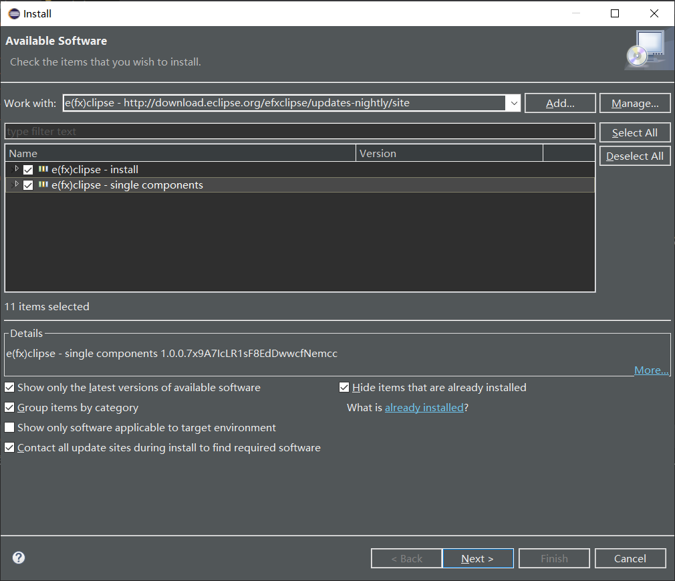Image resolution: width=675 pixels, height=581 pixels.
Task: Click the 11 items selected status text
Action: click(47, 307)
